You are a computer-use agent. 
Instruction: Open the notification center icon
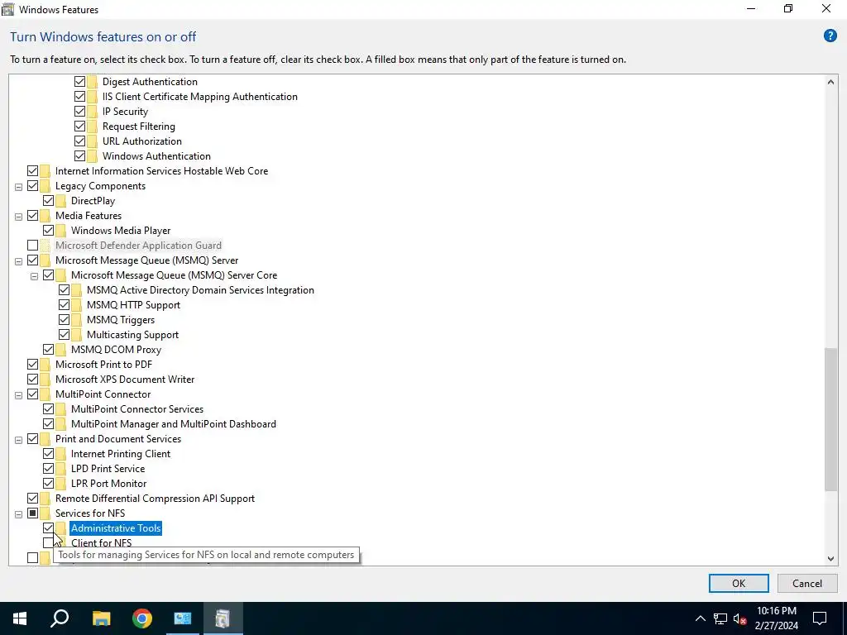(x=820, y=618)
